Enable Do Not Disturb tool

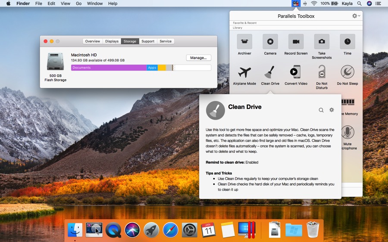click(322, 72)
